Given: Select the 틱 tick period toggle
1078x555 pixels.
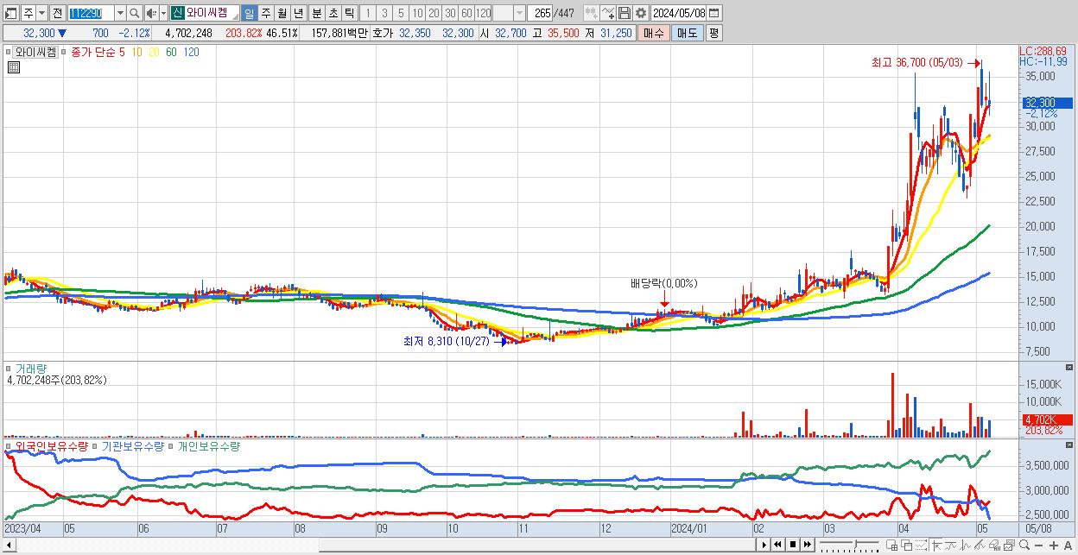Looking at the screenshot, I should click(349, 13).
